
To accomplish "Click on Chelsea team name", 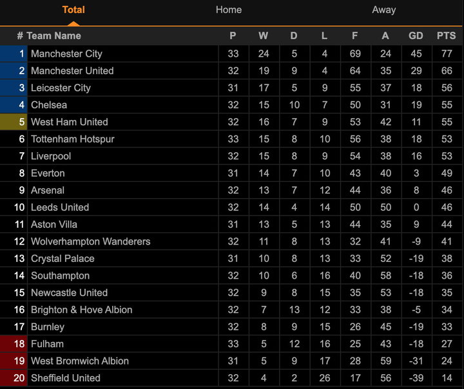I will [x=49, y=105].
